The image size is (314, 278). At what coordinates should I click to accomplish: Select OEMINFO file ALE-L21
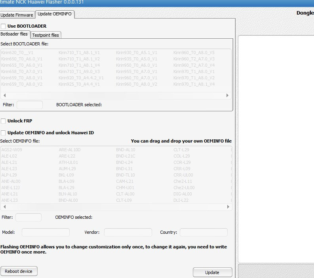tap(9, 163)
